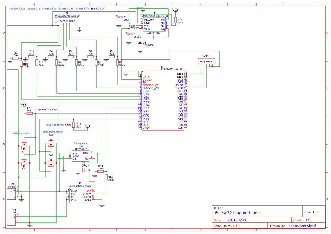Click the D1 B340-13-F diode symbol
The image size is (331, 234).
point(140,43)
